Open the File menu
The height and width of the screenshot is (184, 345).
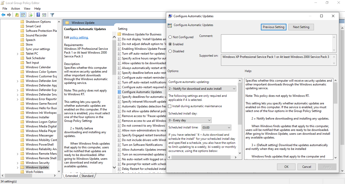coord(5,9)
